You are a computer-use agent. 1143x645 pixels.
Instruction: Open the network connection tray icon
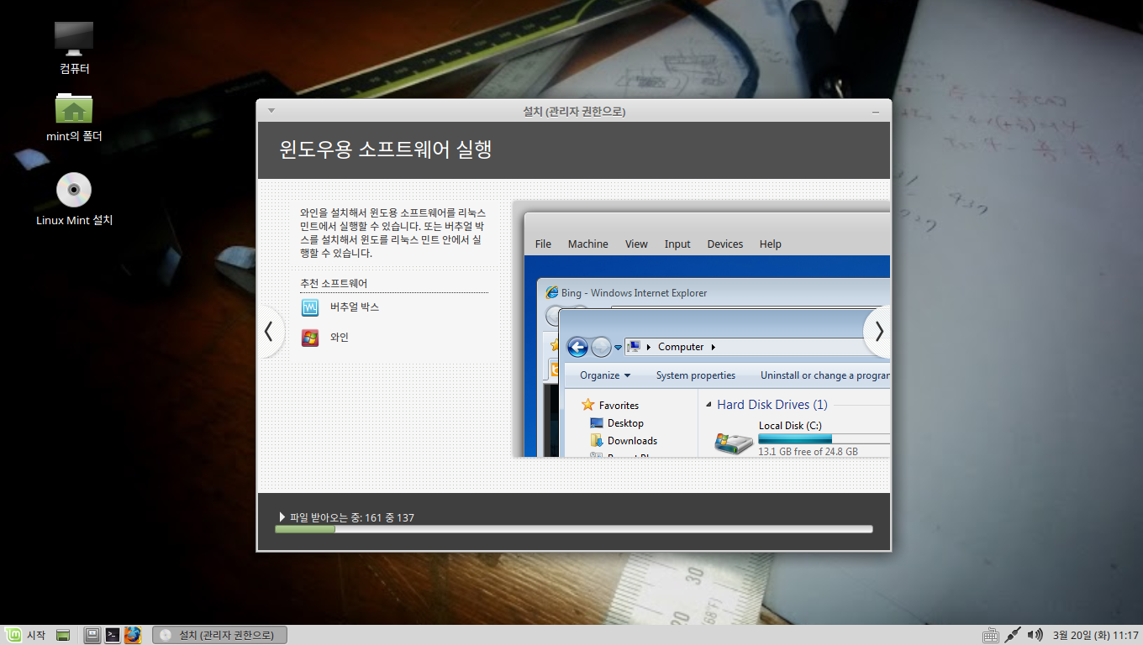1013,636
